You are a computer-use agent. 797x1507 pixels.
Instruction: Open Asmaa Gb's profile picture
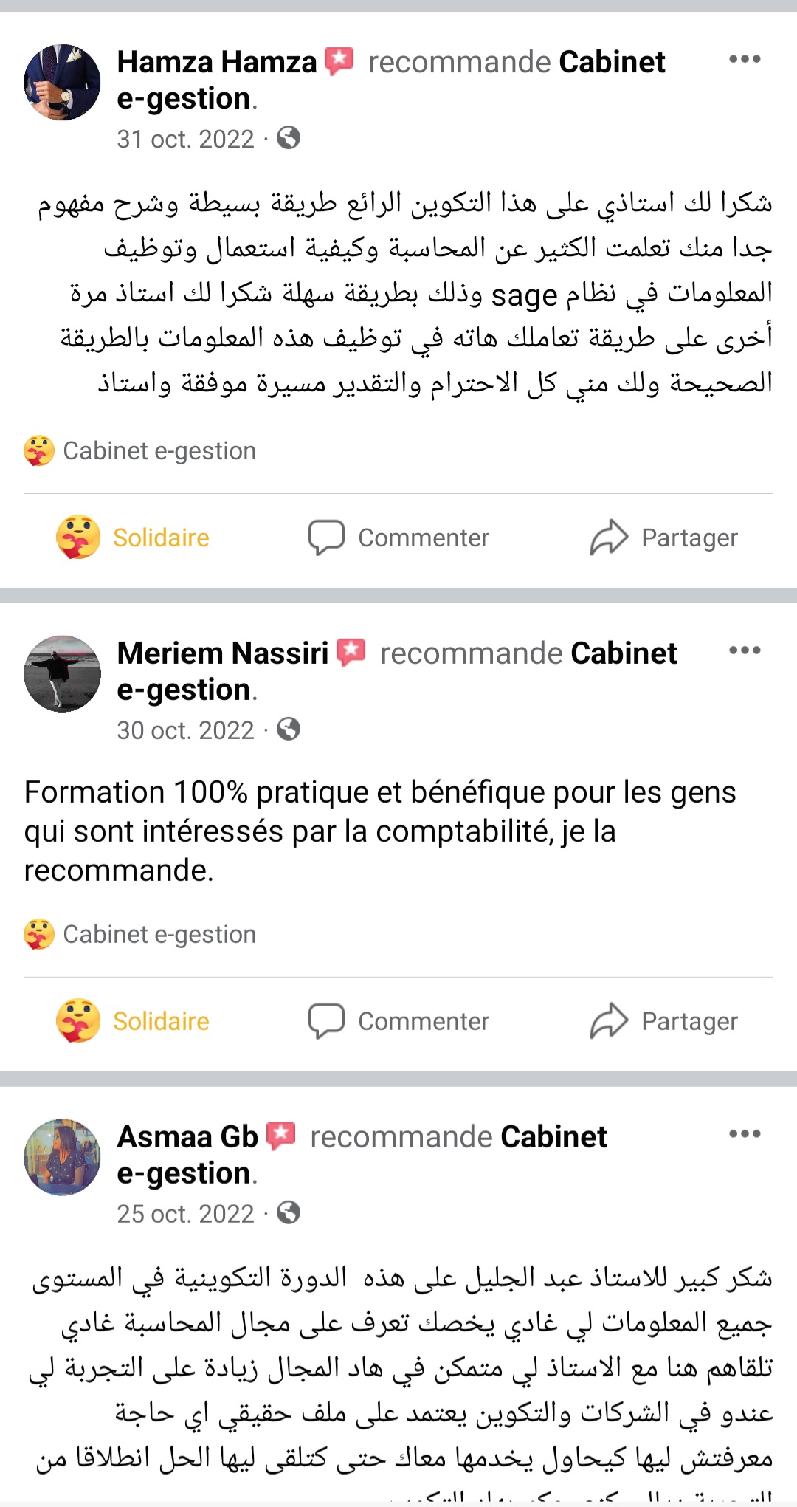62,1157
